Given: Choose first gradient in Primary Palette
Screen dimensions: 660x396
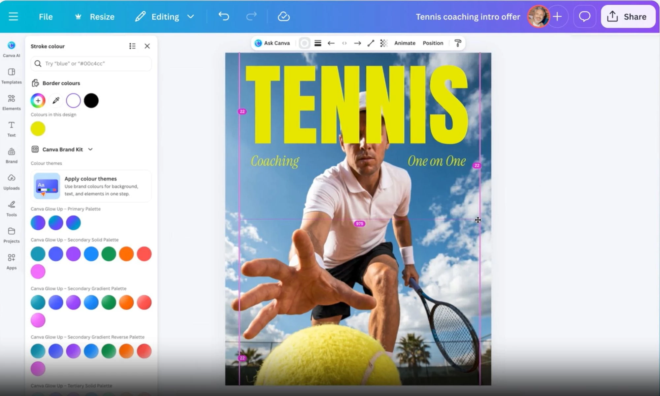Looking at the screenshot, I should pos(38,223).
